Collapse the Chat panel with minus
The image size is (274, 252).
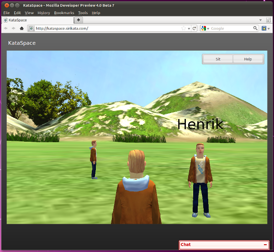click(x=265, y=245)
